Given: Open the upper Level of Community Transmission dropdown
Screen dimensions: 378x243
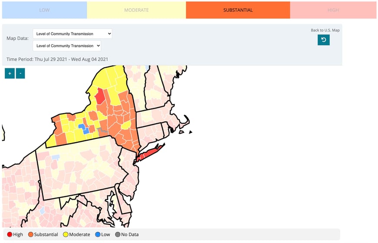Looking at the screenshot, I should coord(72,34).
